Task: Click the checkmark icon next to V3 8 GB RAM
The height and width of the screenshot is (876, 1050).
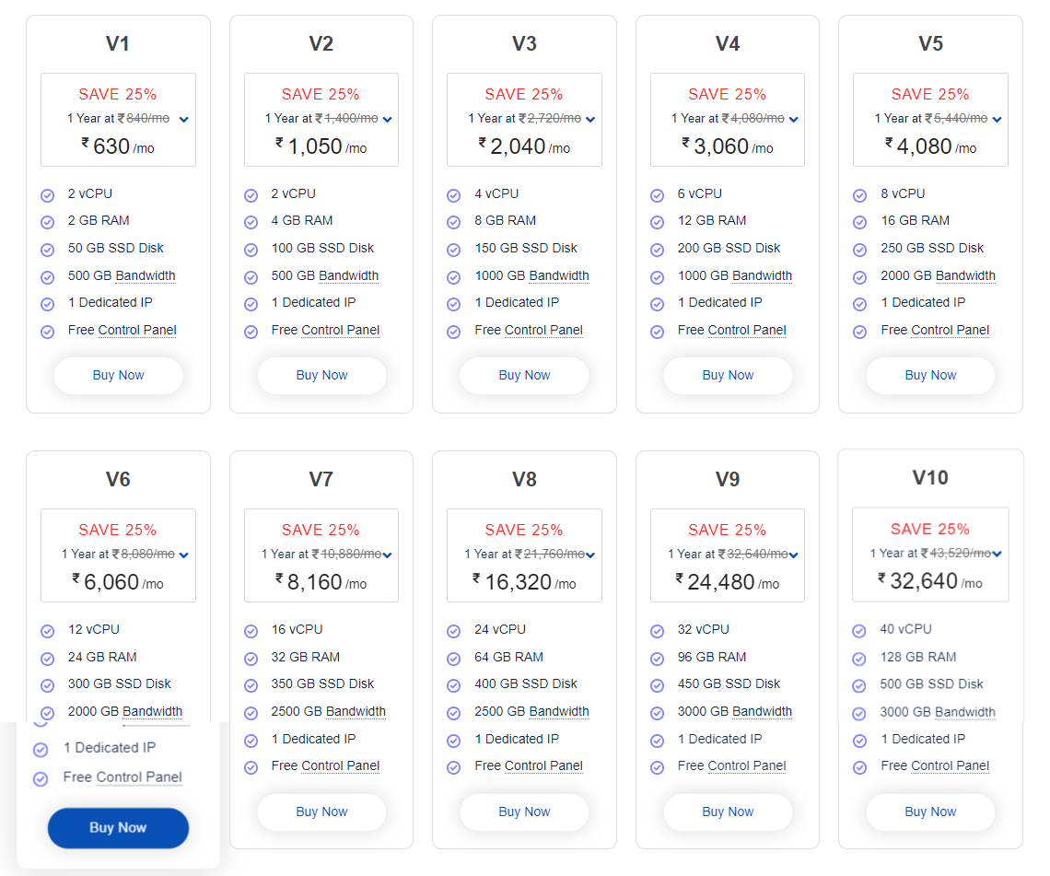Action: [453, 222]
